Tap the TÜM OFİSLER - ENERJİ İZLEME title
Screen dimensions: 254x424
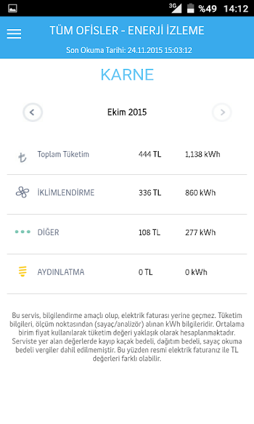coord(127,30)
